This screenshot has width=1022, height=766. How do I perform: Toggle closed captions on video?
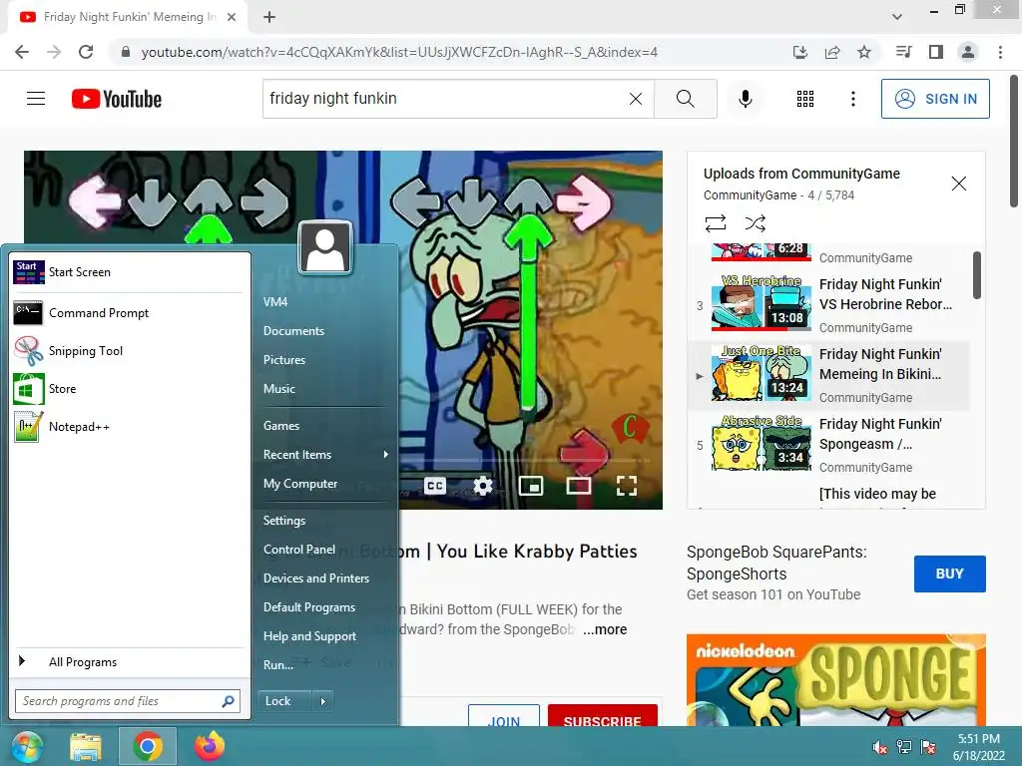[x=435, y=486]
